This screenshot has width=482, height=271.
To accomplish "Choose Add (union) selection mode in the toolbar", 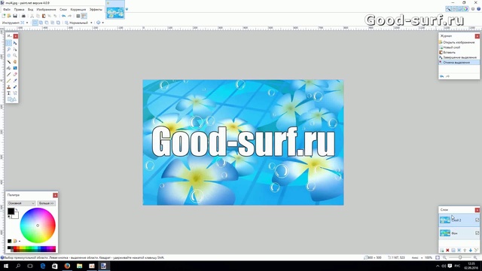I will (x=41, y=23).
